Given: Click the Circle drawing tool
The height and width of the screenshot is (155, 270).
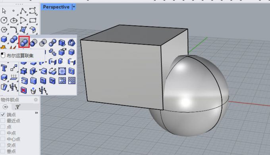Looking at the screenshot, I should coord(4,21).
